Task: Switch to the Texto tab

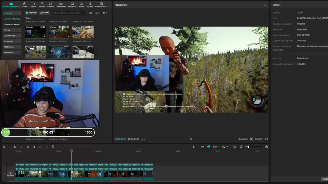Action: tap(33, 5)
